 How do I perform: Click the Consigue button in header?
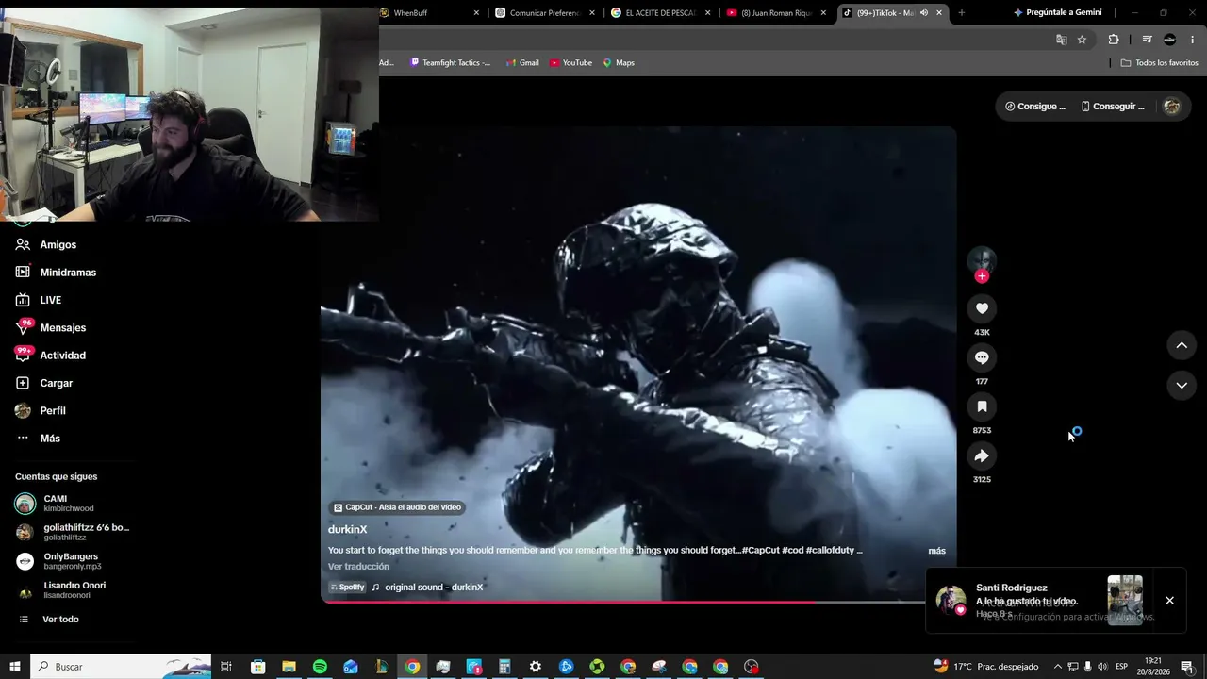tap(1035, 107)
